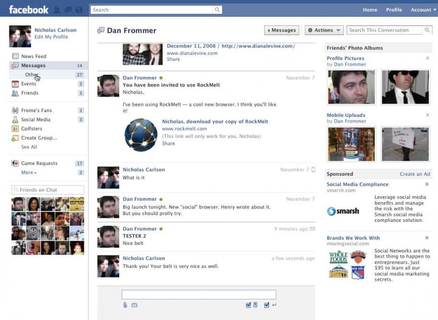Open the first Mobile Uploads photo thumbnail

(351, 144)
